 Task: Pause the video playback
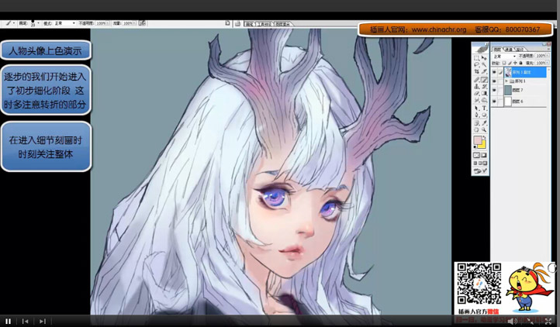click(9, 321)
